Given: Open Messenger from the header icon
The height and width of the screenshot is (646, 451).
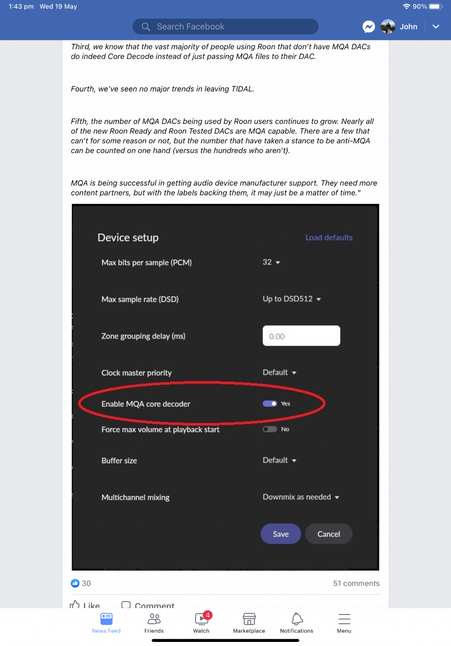Looking at the screenshot, I should (369, 27).
